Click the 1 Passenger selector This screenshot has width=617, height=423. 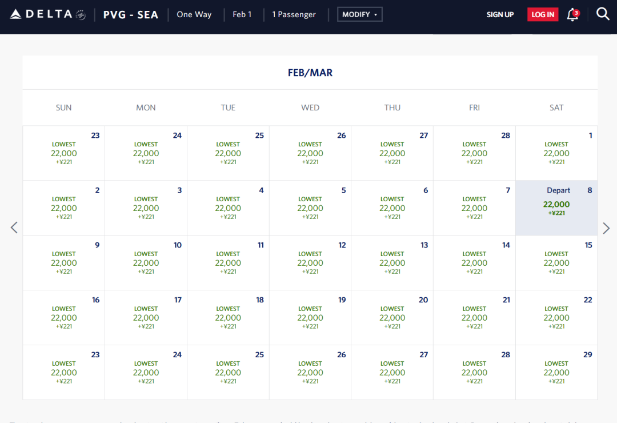[294, 14]
